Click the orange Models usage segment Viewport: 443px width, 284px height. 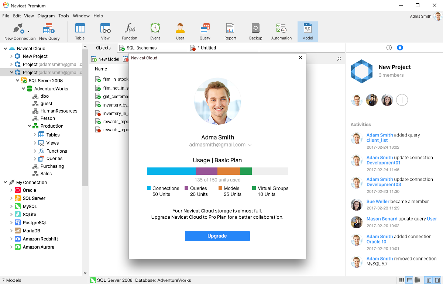[x=229, y=171]
